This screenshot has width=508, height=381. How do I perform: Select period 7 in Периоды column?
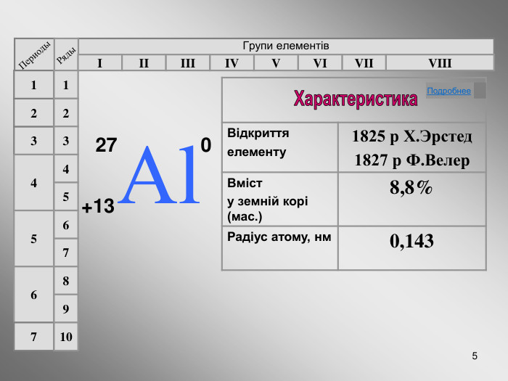click(x=33, y=337)
